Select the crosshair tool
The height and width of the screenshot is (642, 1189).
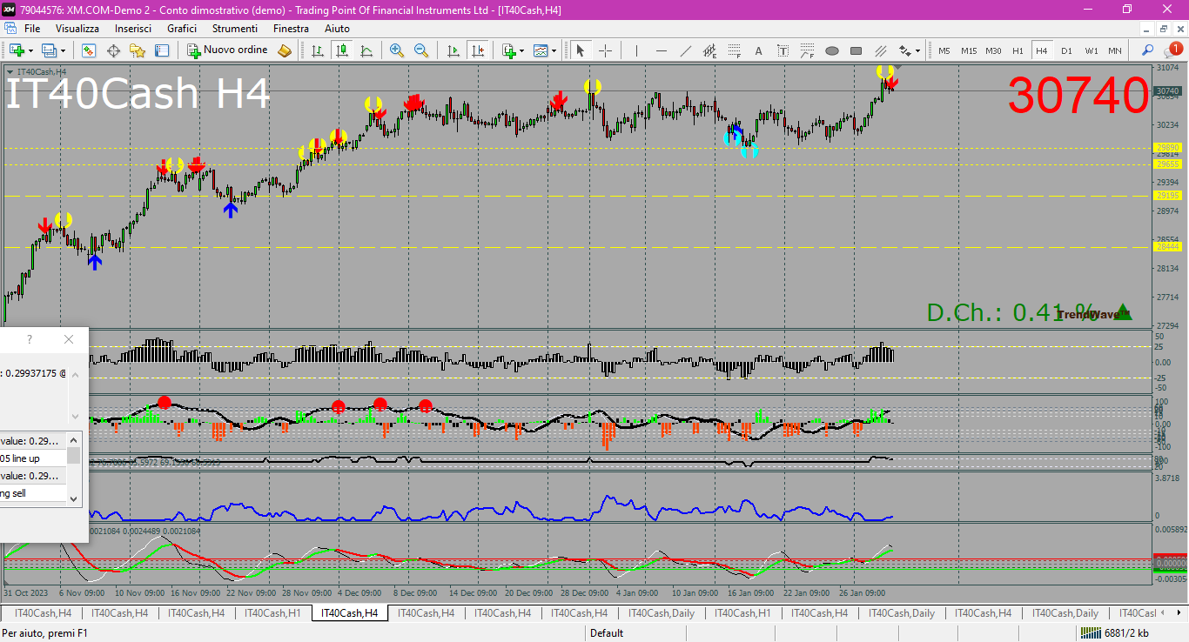point(605,50)
